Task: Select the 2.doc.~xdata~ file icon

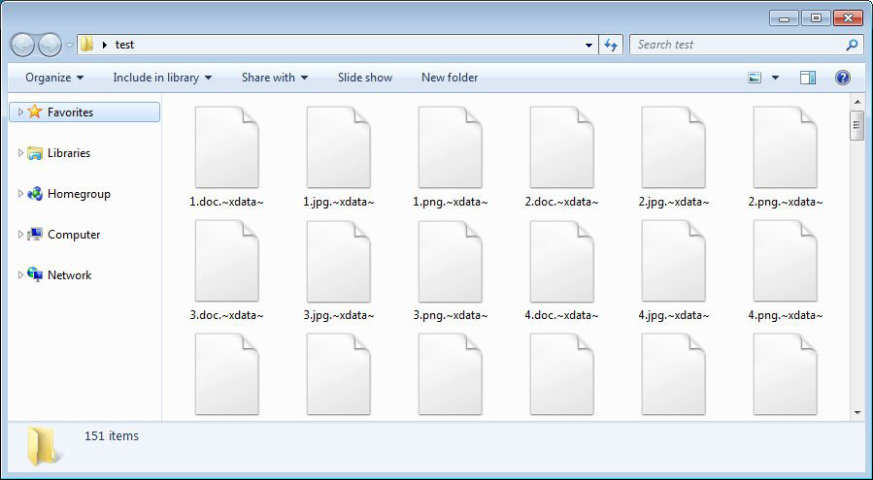Action: point(562,147)
